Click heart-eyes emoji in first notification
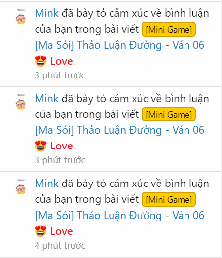This screenshot has width=222, height=258. [x=41, y=61]
